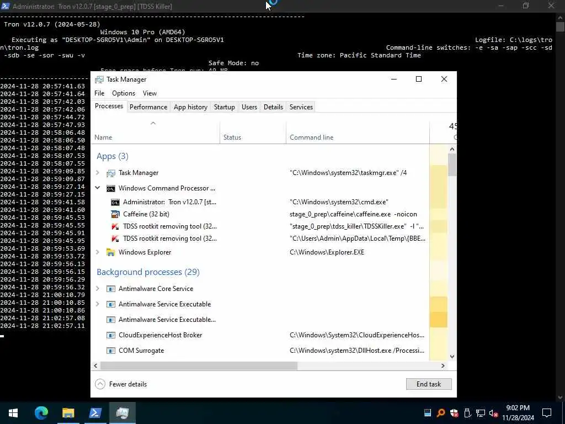
Task: Select the Processes tab
Action: pyautogui.click(x=109, y=106)
